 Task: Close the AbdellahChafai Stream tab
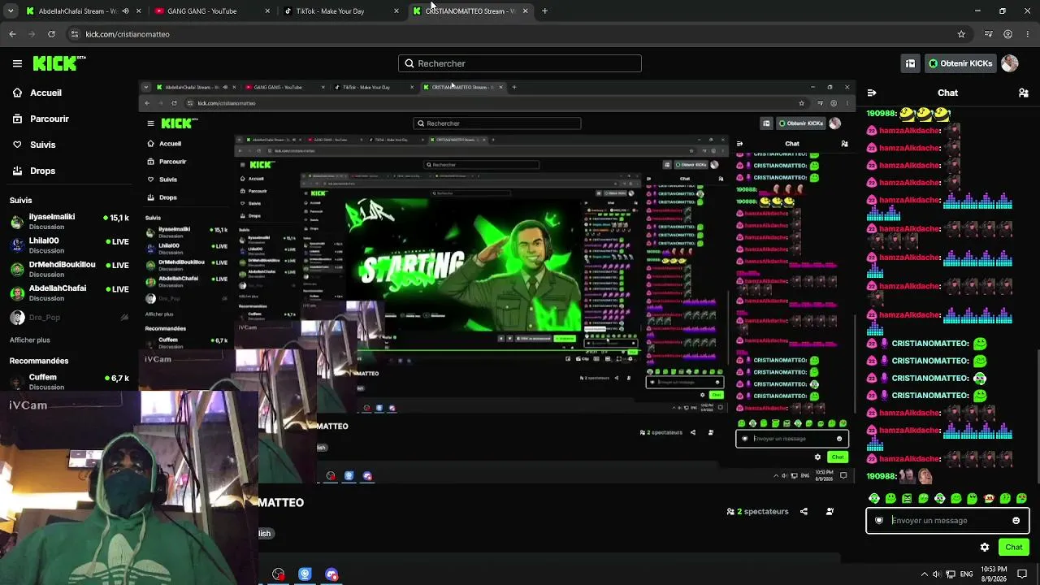point(139,11)
